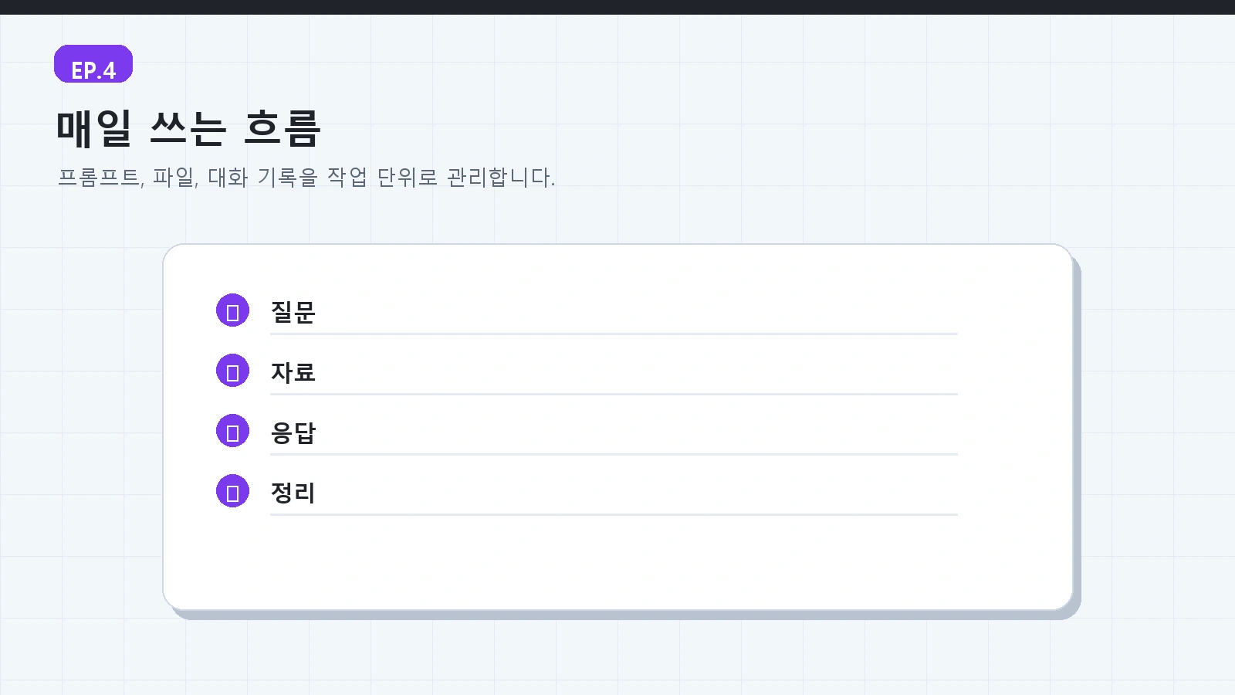The height and width of the screenshot is (695, 1235).
Task: Select the 응답 list item label
Action: [x=293, y=432]
